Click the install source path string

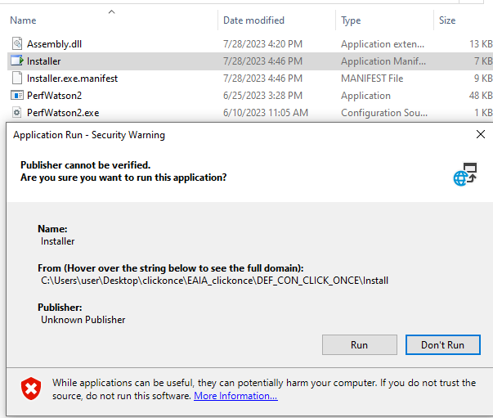coord(214,281)
